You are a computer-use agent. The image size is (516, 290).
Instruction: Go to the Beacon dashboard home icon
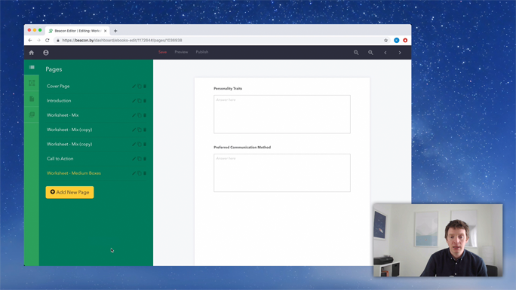[32, 53]
